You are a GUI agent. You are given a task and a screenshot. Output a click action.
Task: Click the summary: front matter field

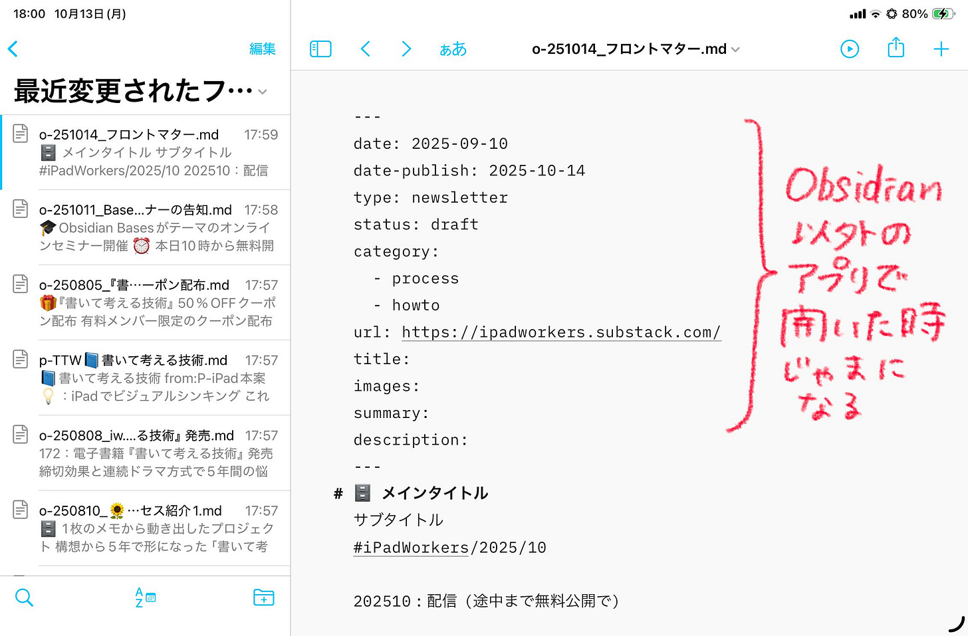pos(391,413)
